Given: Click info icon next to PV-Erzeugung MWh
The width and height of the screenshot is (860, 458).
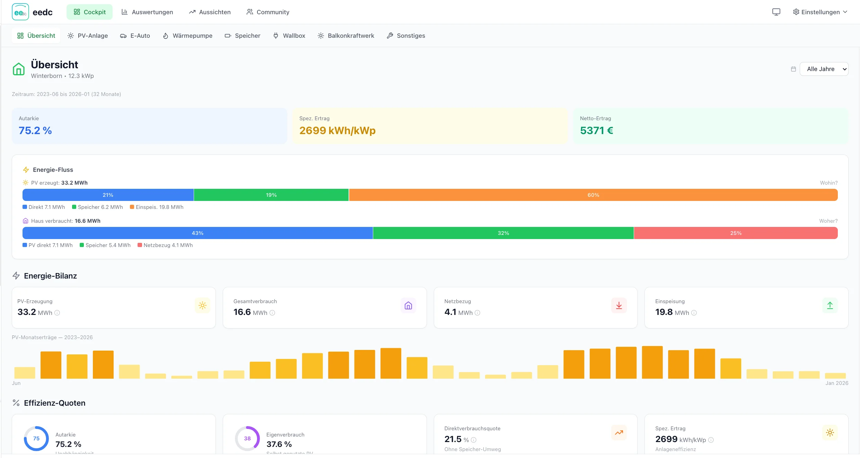Looking at the screenshot, I should click(58, 313).
